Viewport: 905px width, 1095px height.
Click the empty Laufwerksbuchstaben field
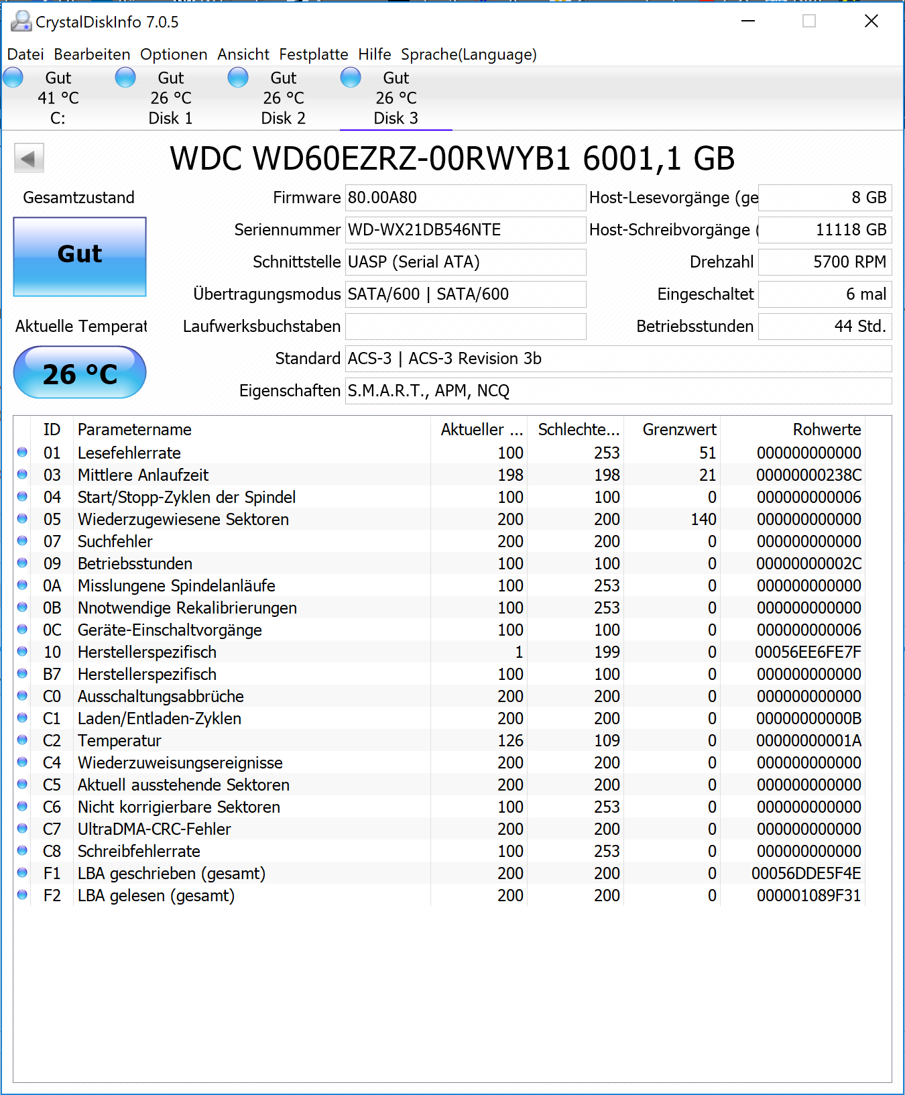pyautogui.click(x=465, y=327)
